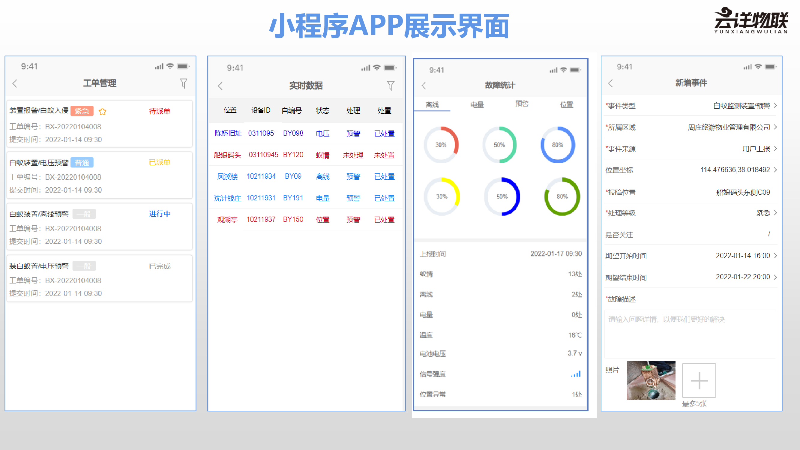This screenshot has width=800, height=450.
Task: Switch to the 电量 tab
Action: (477, 105)
